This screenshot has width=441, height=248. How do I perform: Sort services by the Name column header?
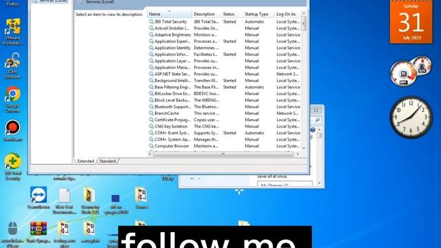tap(170, 14)
